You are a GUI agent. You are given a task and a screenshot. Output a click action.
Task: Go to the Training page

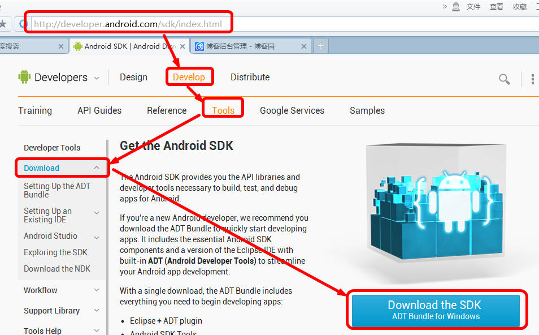coord(35,110)
